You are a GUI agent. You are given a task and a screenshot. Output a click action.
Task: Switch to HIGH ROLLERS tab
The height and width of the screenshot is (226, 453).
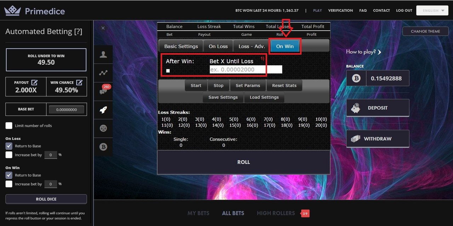[x=276, y=213]
